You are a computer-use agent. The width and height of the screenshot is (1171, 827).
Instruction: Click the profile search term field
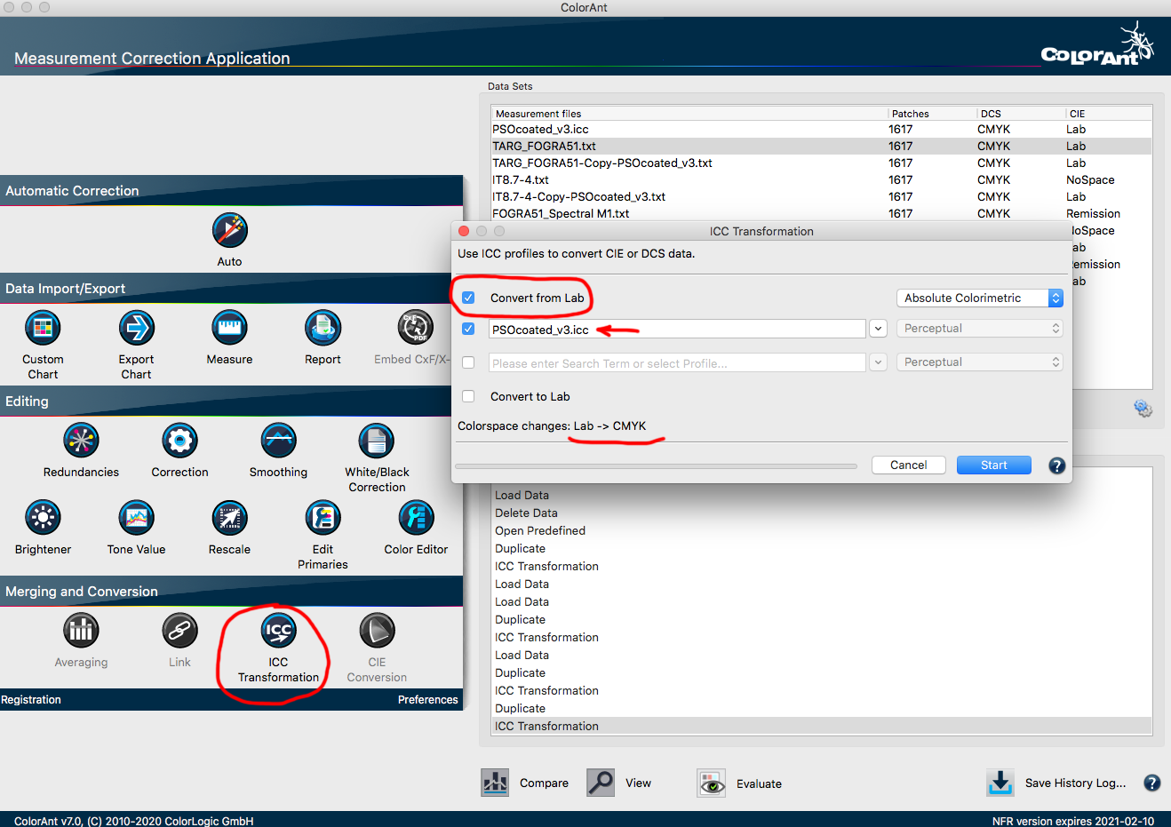click(x=677, y=362)
